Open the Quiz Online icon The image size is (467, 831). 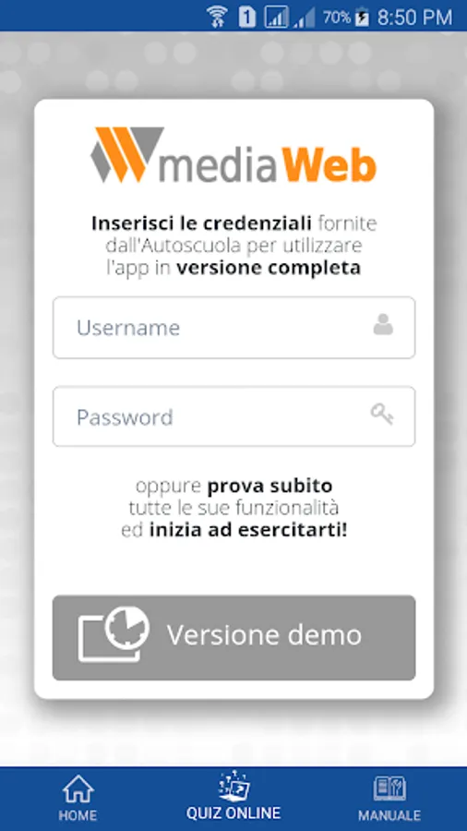[233, 787]
